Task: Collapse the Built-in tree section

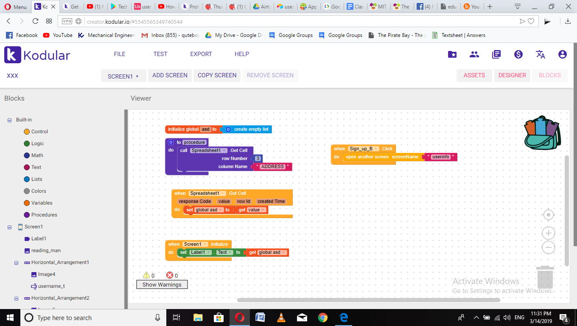Action: [x=9, y=120]
